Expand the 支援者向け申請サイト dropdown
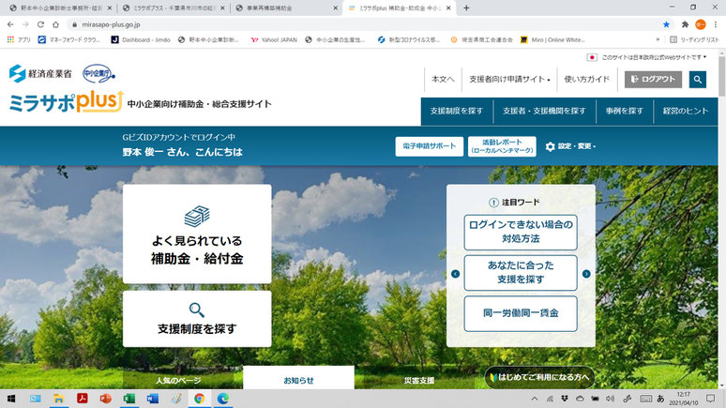The image size is (726, 408). (509, 79)
